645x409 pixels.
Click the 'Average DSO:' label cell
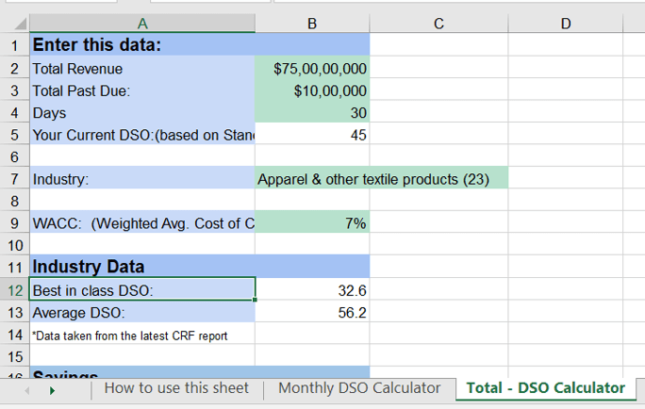coord(142,312)
